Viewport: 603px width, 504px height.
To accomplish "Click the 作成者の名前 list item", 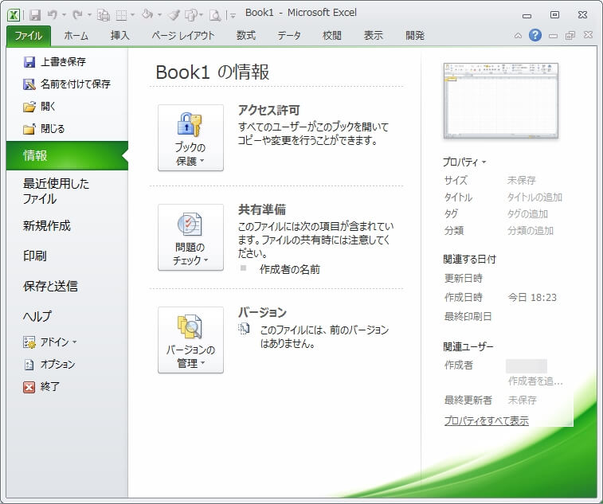I will (x=290, y=269).
